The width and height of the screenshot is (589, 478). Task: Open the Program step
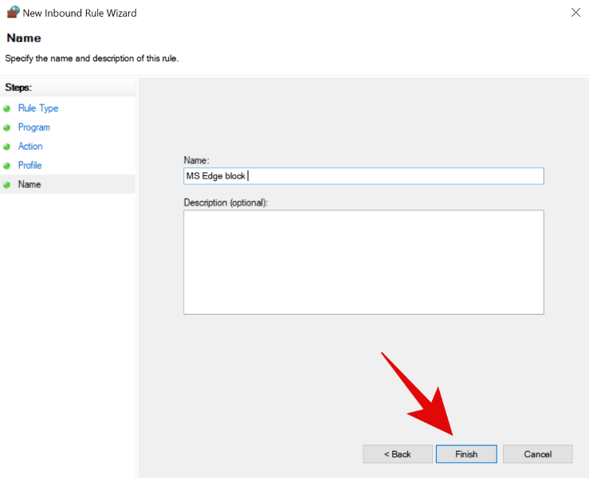33,127
